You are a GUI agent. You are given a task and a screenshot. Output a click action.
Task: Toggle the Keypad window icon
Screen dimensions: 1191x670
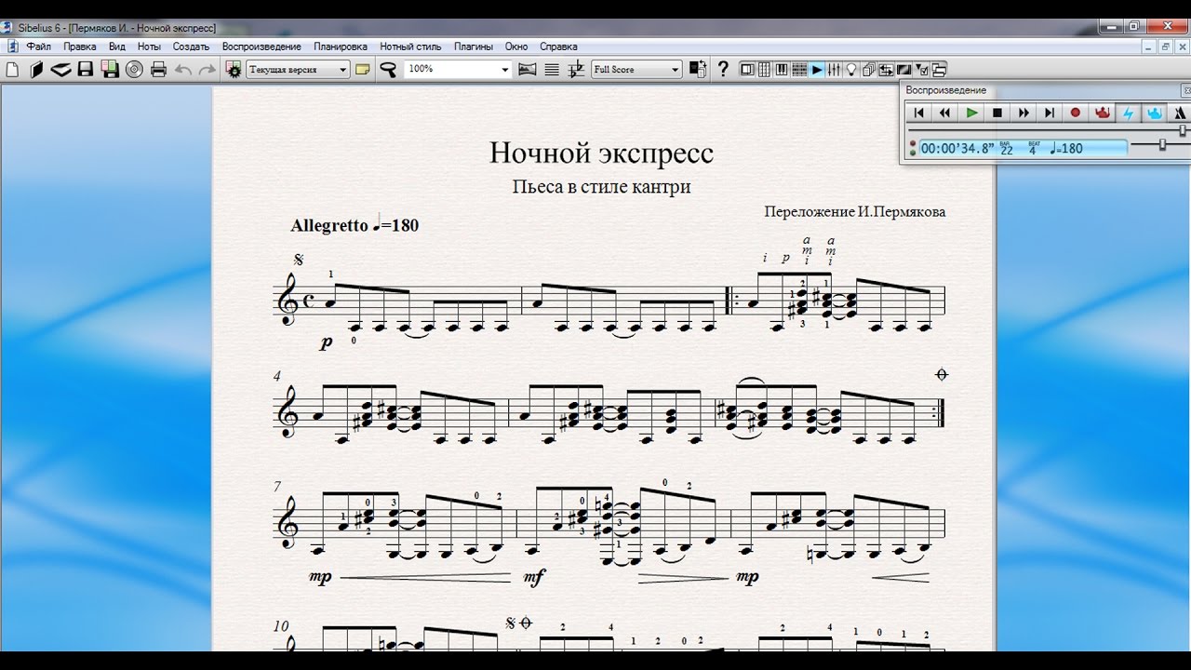[x=764, y=69]
